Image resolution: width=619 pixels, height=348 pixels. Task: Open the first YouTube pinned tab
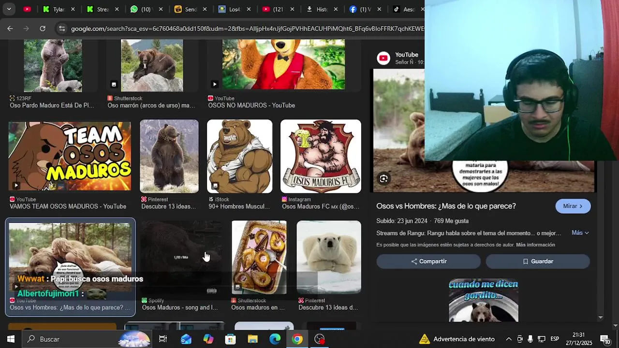[x=27, y=9]
